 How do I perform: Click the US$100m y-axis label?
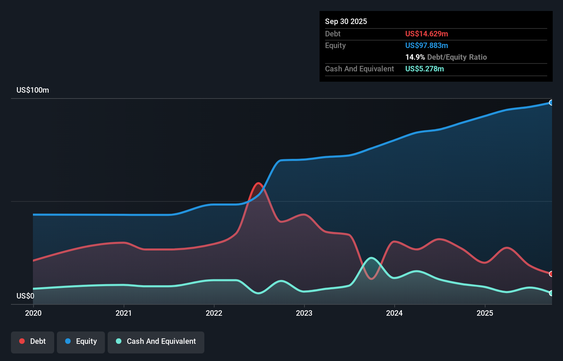point(33,90)
